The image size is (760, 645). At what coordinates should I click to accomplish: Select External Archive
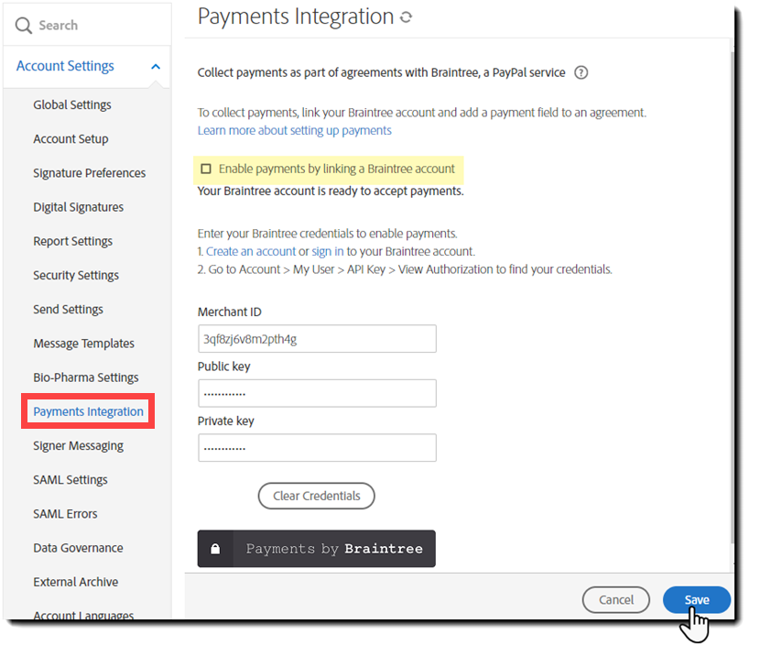point(76,582)
